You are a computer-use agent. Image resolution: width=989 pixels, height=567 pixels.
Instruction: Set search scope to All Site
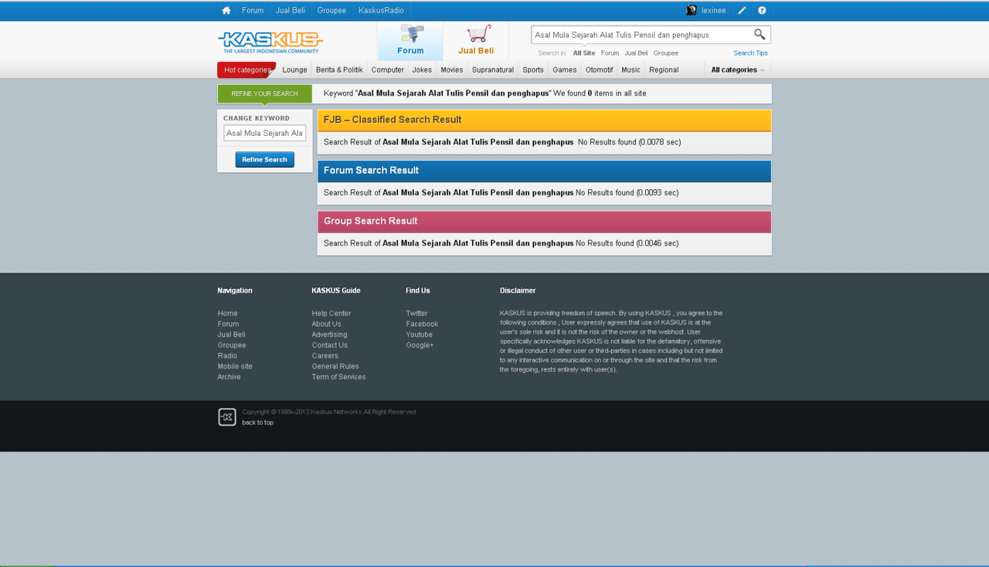click(x=584, y=53)
